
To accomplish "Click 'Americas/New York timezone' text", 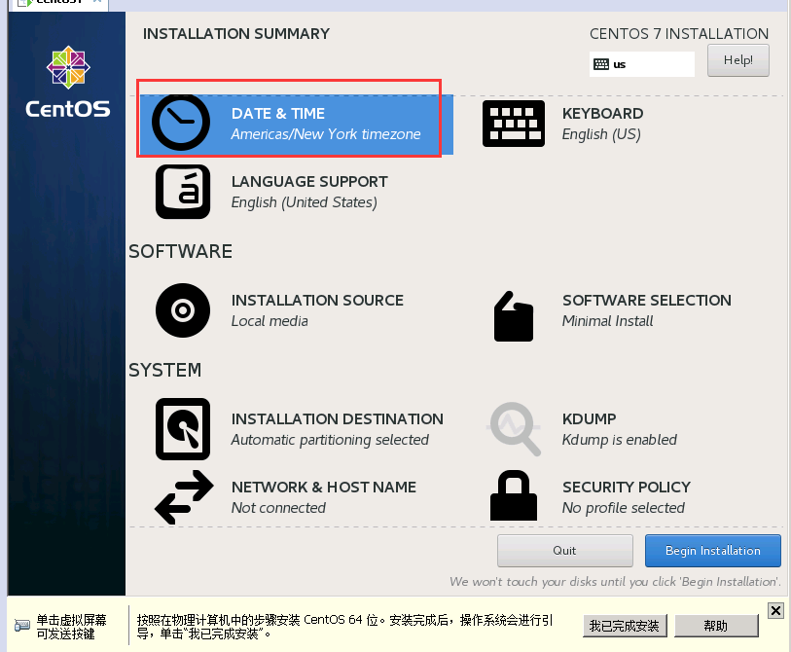I will tap(326, 134).
